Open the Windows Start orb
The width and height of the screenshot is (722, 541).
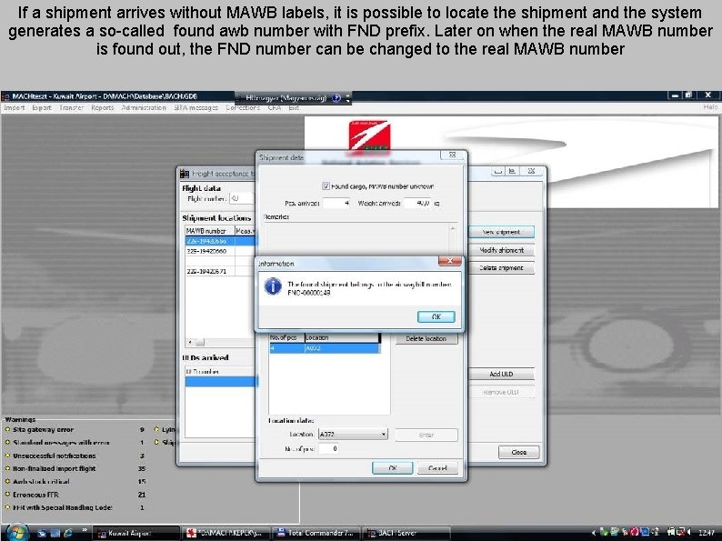[x=16, y=533]
